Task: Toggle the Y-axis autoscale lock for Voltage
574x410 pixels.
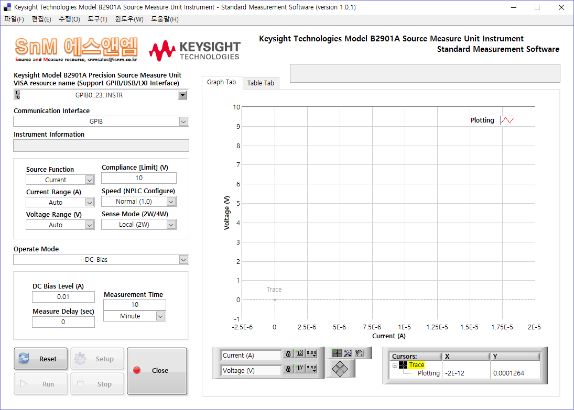Action: (x=288, y=369)
